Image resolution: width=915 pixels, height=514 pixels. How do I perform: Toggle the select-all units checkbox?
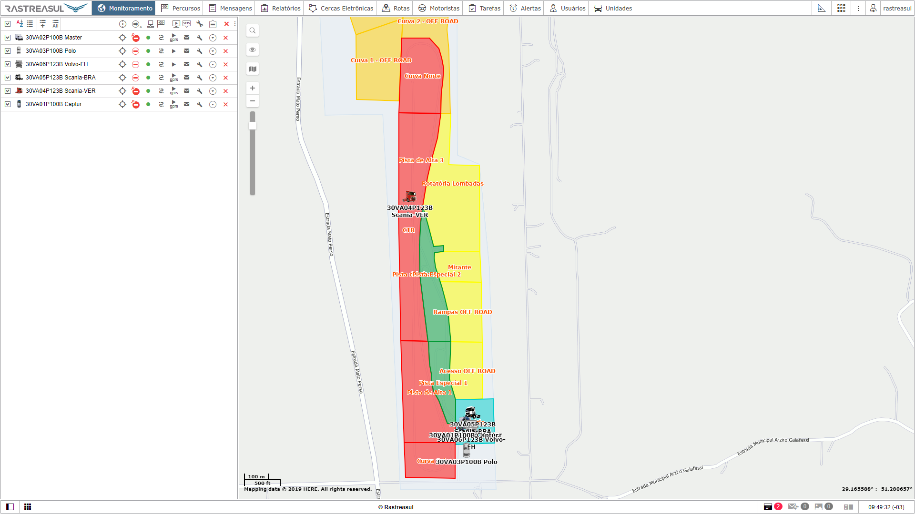[x=8, y=24]
